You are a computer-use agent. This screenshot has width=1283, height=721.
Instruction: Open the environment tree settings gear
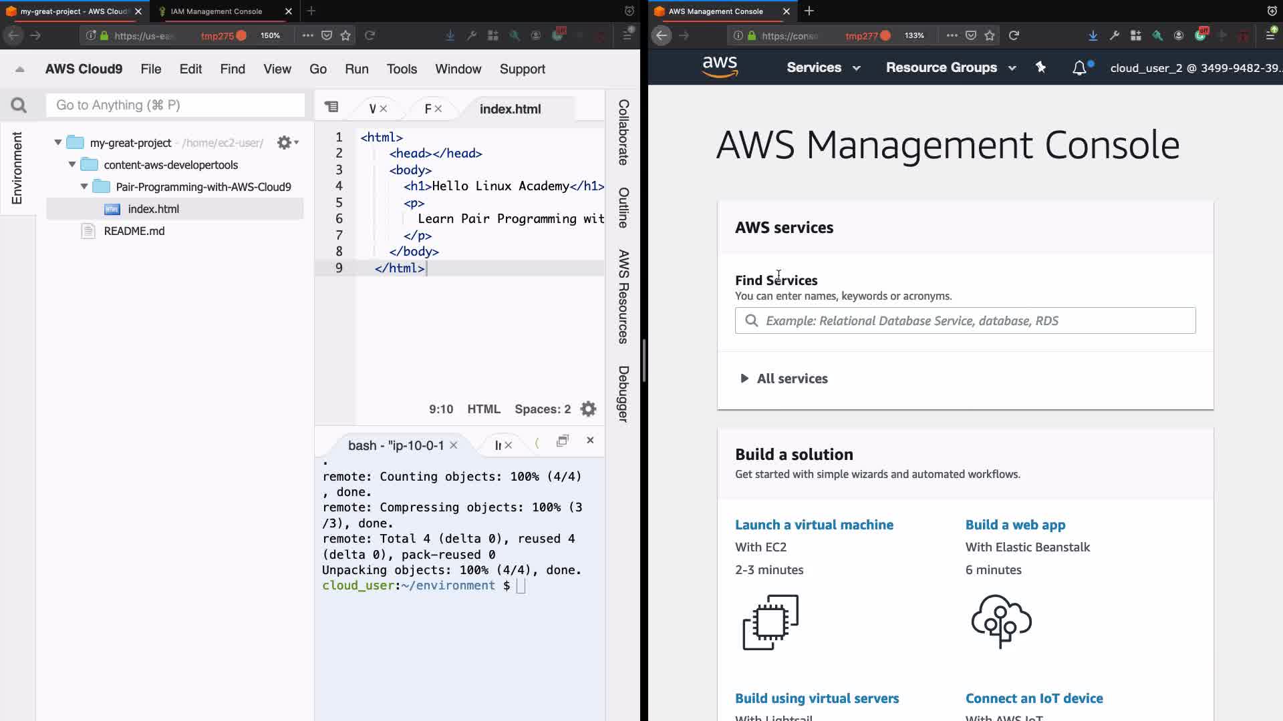click(x=285, y=142)
